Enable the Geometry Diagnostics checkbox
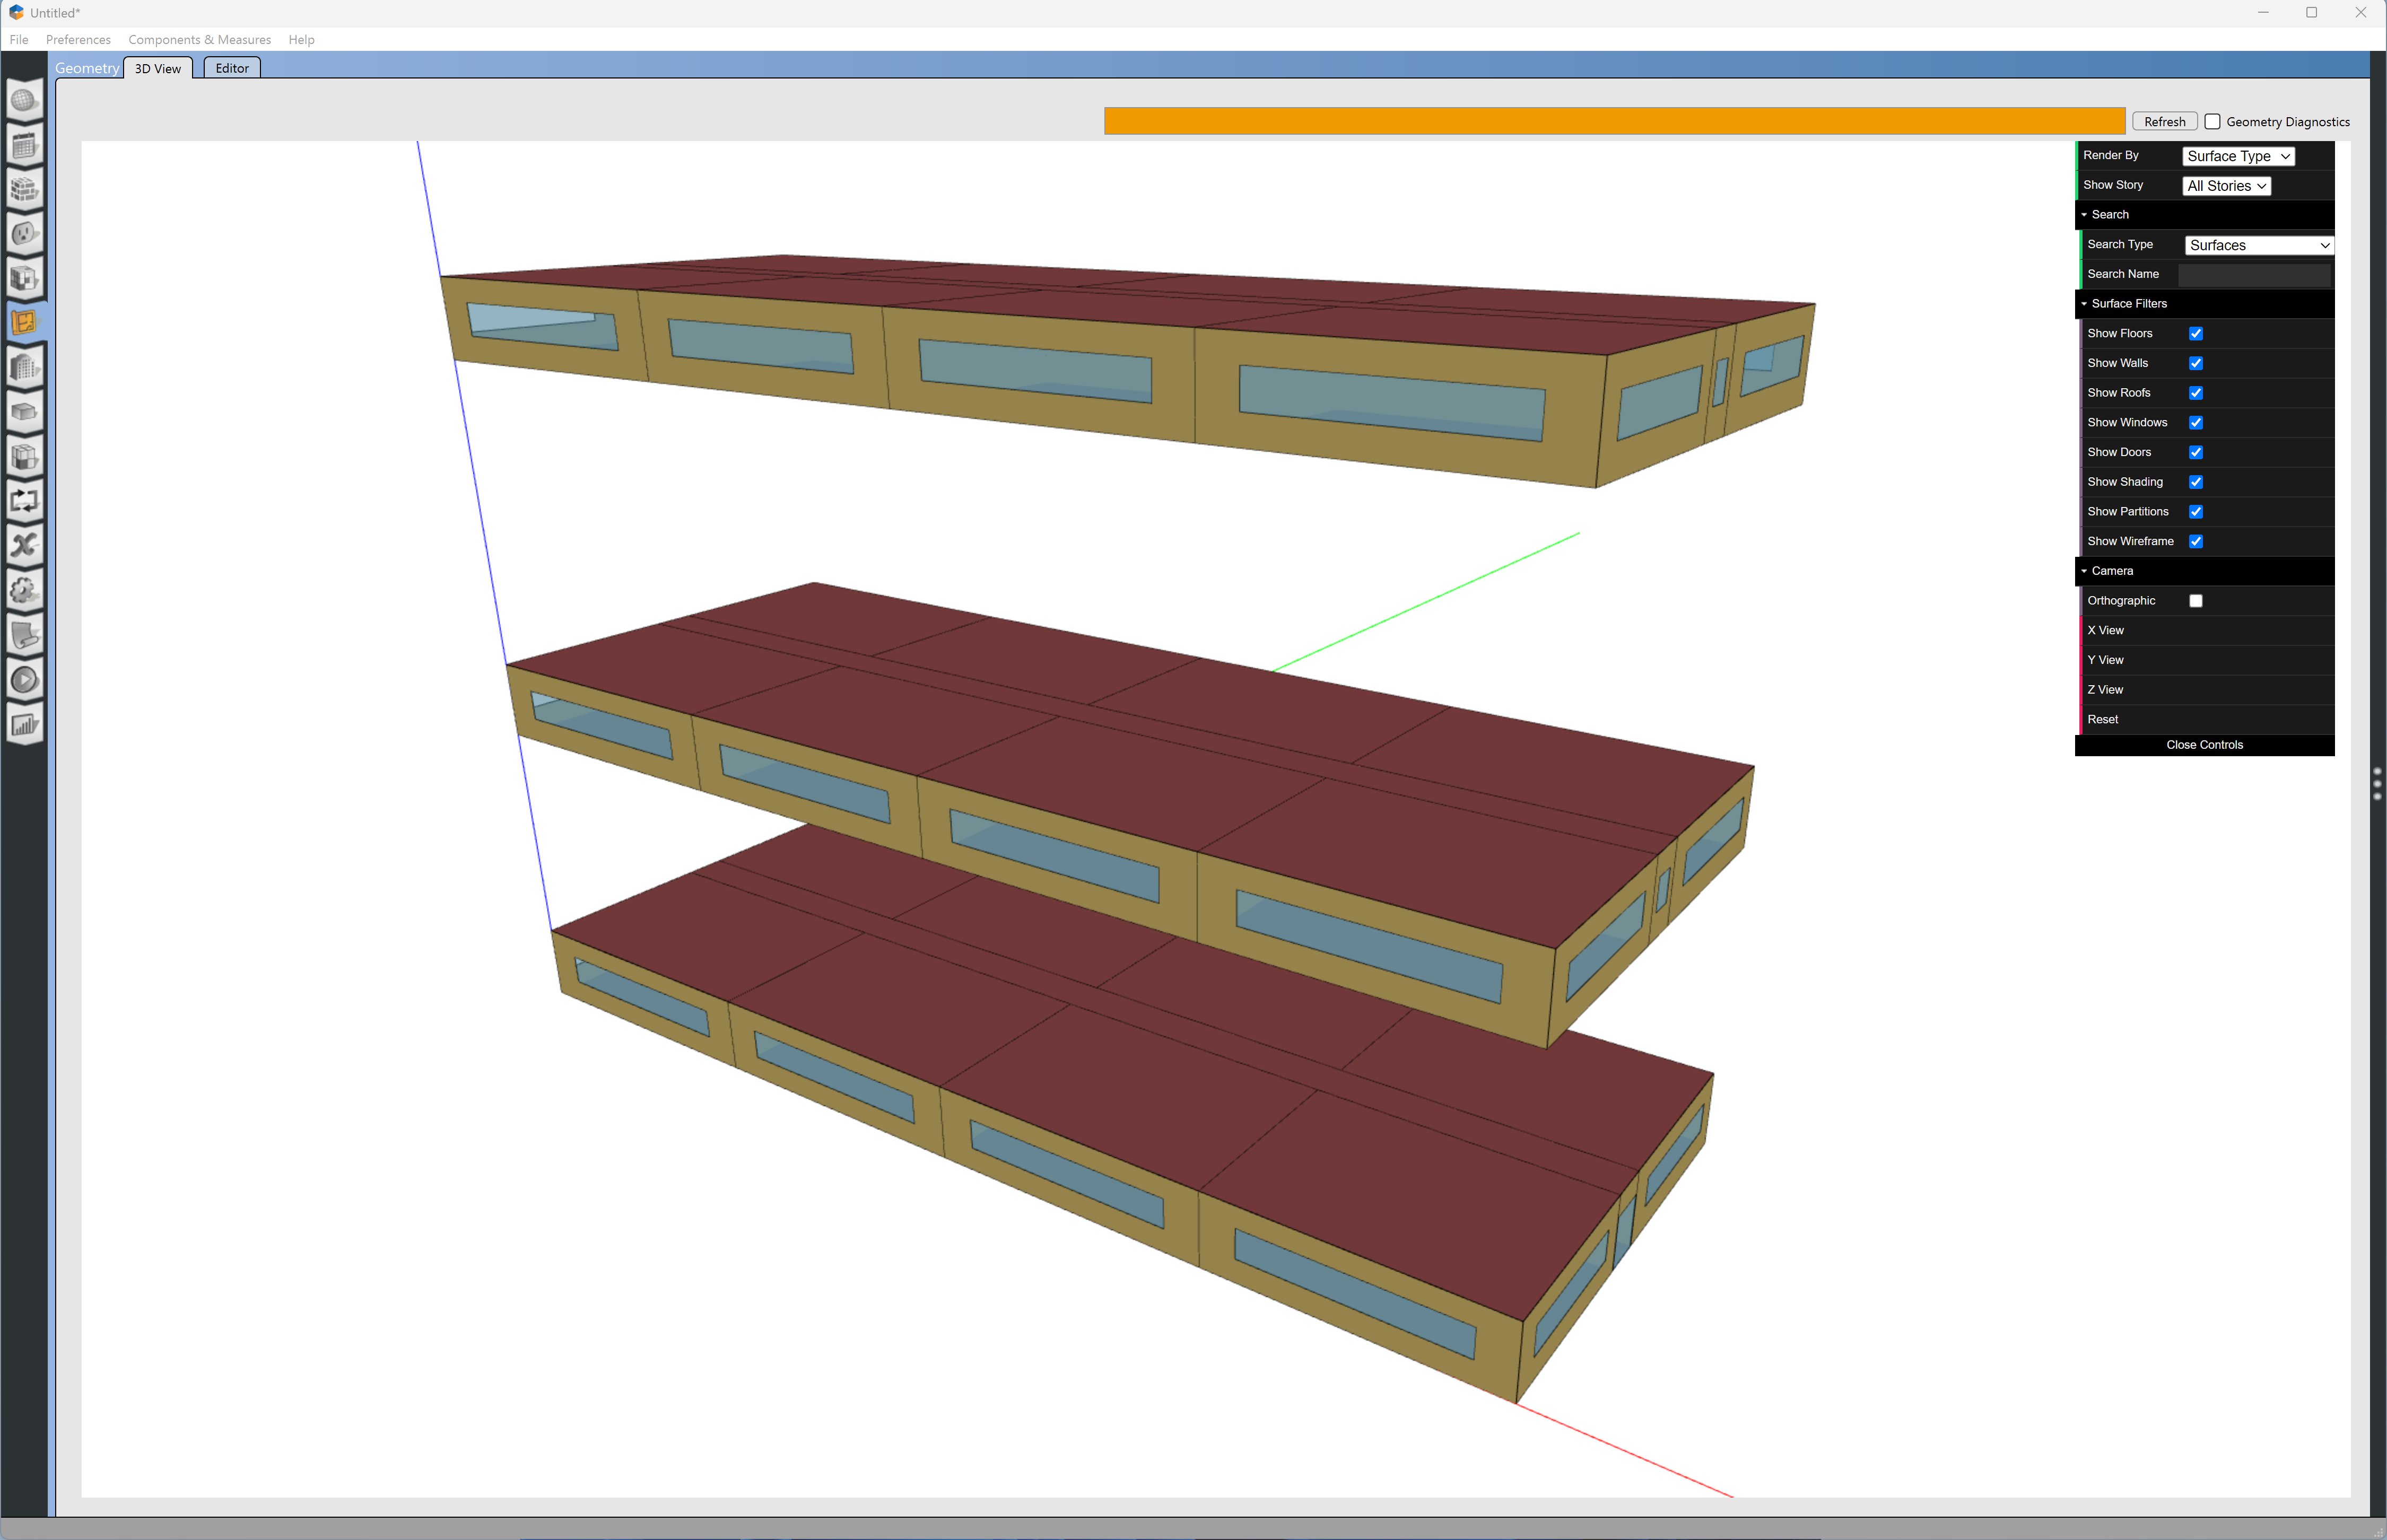The image size is (2387, 1540). point(2212,122)
